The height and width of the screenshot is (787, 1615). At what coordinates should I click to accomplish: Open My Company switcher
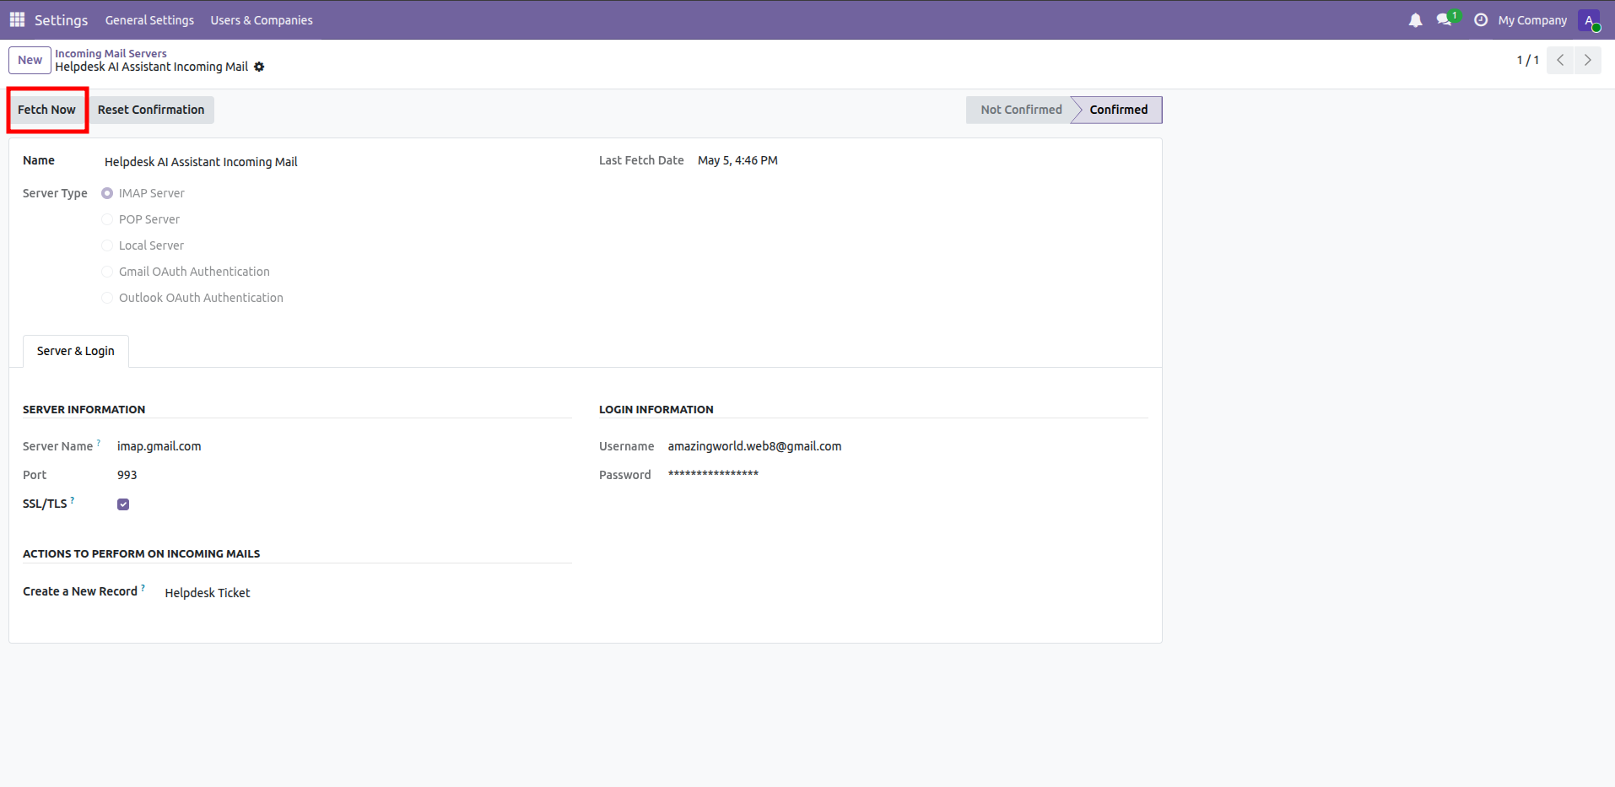coord(1532,20)
